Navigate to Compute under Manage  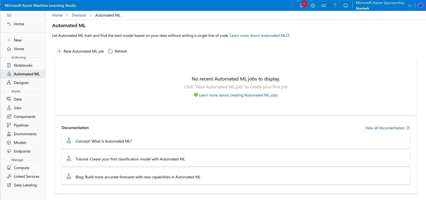(x=23, y=168)
